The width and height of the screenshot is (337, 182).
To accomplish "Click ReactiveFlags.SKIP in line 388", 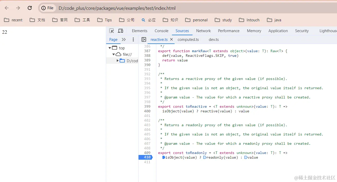I will click(x=205, y=56).
